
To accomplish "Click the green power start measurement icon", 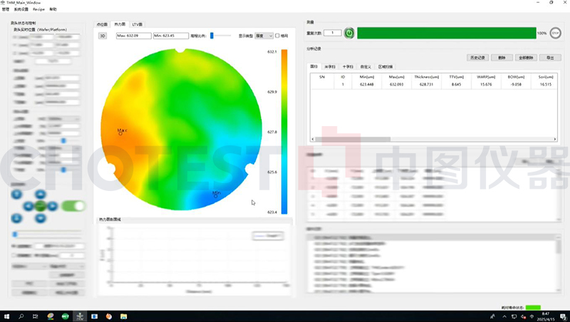I will 349,33.
